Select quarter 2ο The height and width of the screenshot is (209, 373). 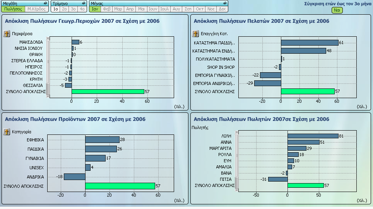pos(65,9)
